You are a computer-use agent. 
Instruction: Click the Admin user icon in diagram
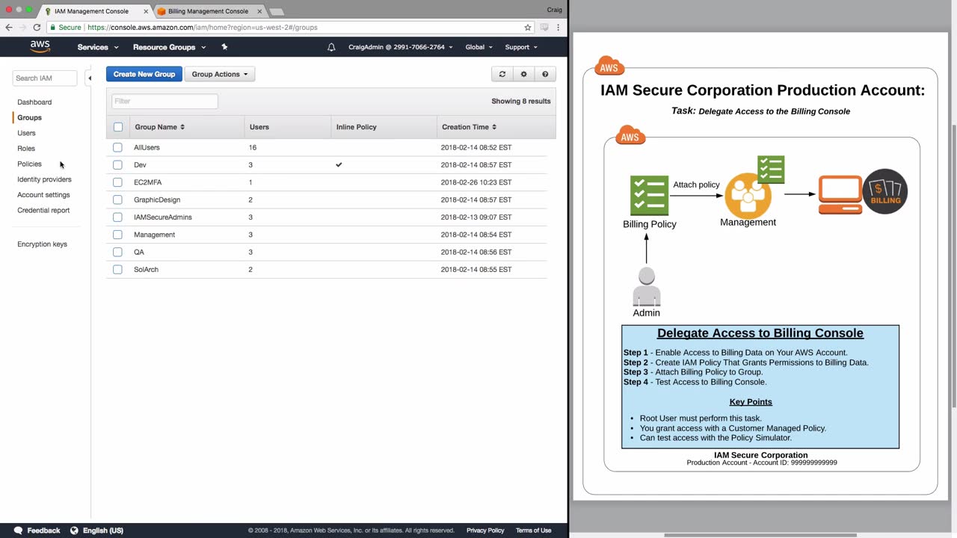[647, 287]
